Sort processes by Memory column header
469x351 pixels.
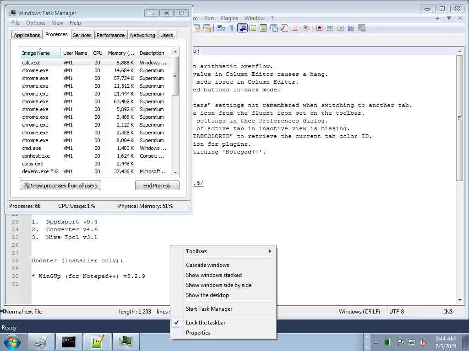pos(121,53)
